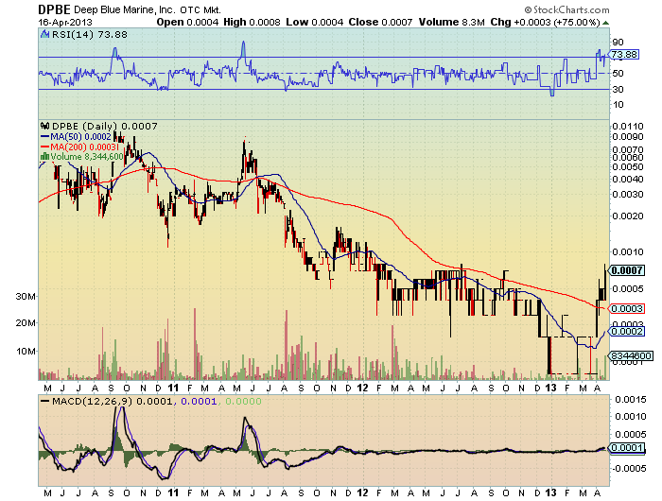Click the MACD(12,26,9) label

(x=92, y=401)
